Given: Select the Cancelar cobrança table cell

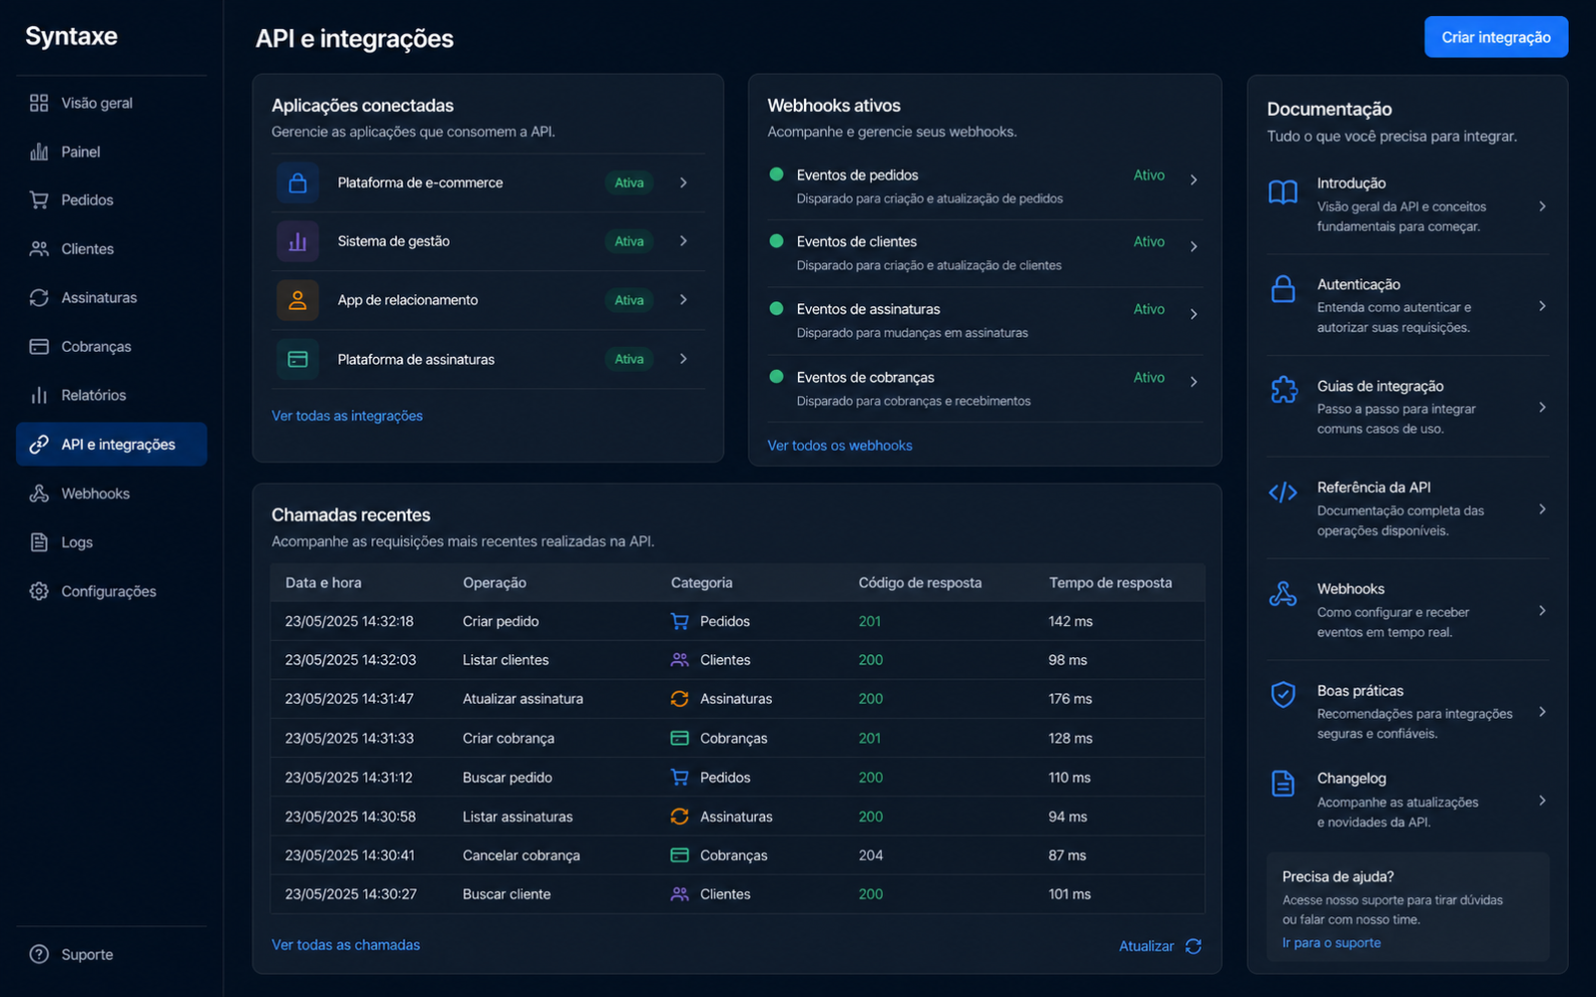Looking at the screenshot, I should coord(521,855).
